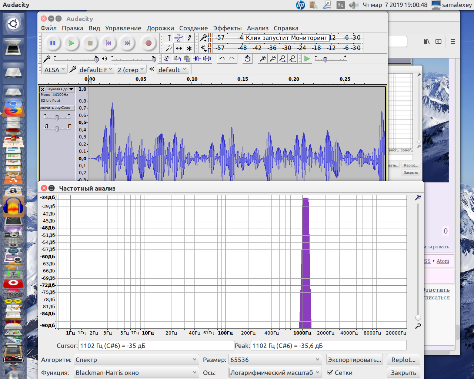The height and width of the screenshot is (379, 474).
Task: Open the Ось 'Логарифмический масштаб' dropdown
Action: [275, 373]
